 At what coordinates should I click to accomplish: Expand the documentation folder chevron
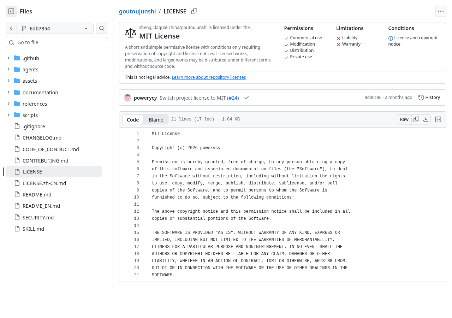pos(8,92)
